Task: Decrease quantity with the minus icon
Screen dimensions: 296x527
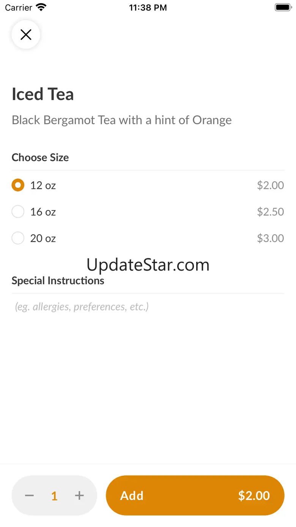Action: 30,495
